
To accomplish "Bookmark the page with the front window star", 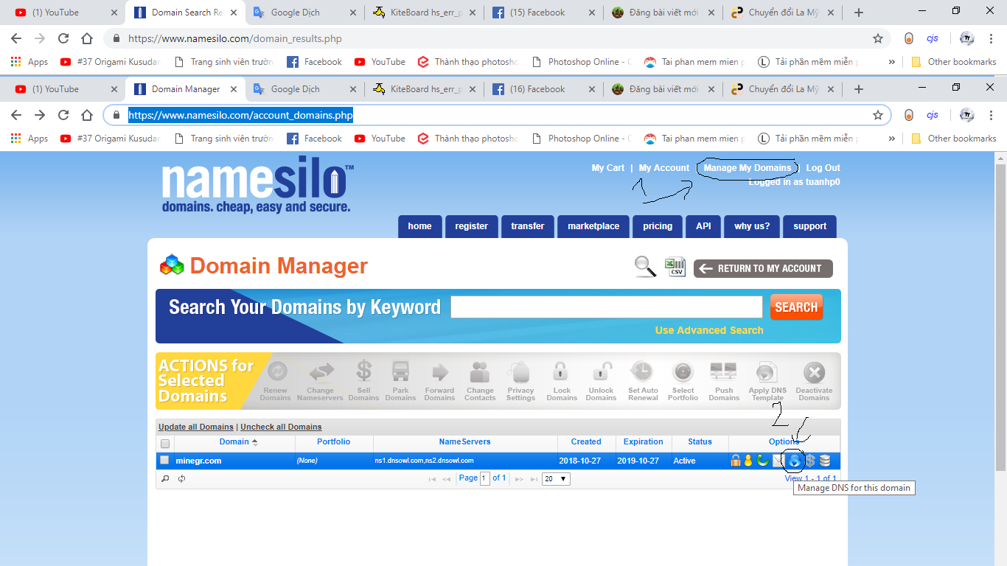I will (x=878, y=115).
